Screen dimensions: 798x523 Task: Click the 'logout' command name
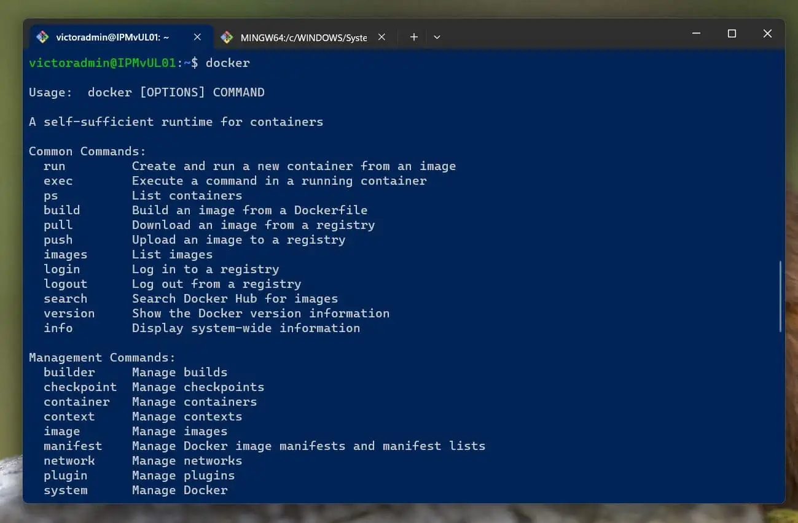point(66,284)
